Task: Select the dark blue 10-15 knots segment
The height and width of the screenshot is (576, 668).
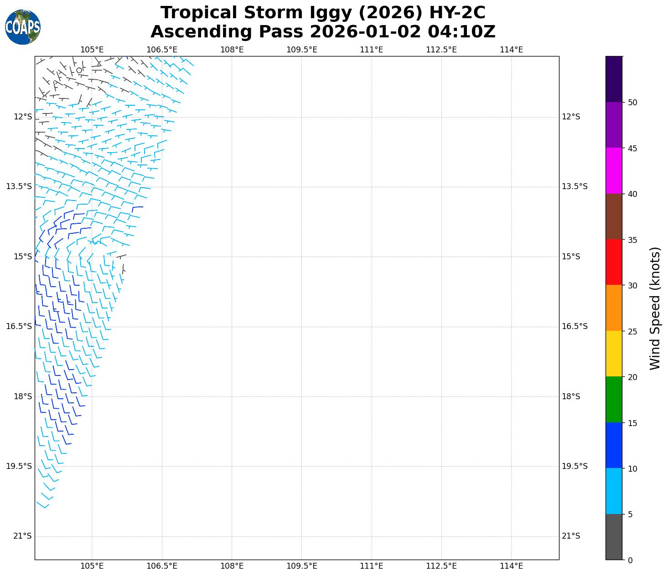Action: (614, 445)
